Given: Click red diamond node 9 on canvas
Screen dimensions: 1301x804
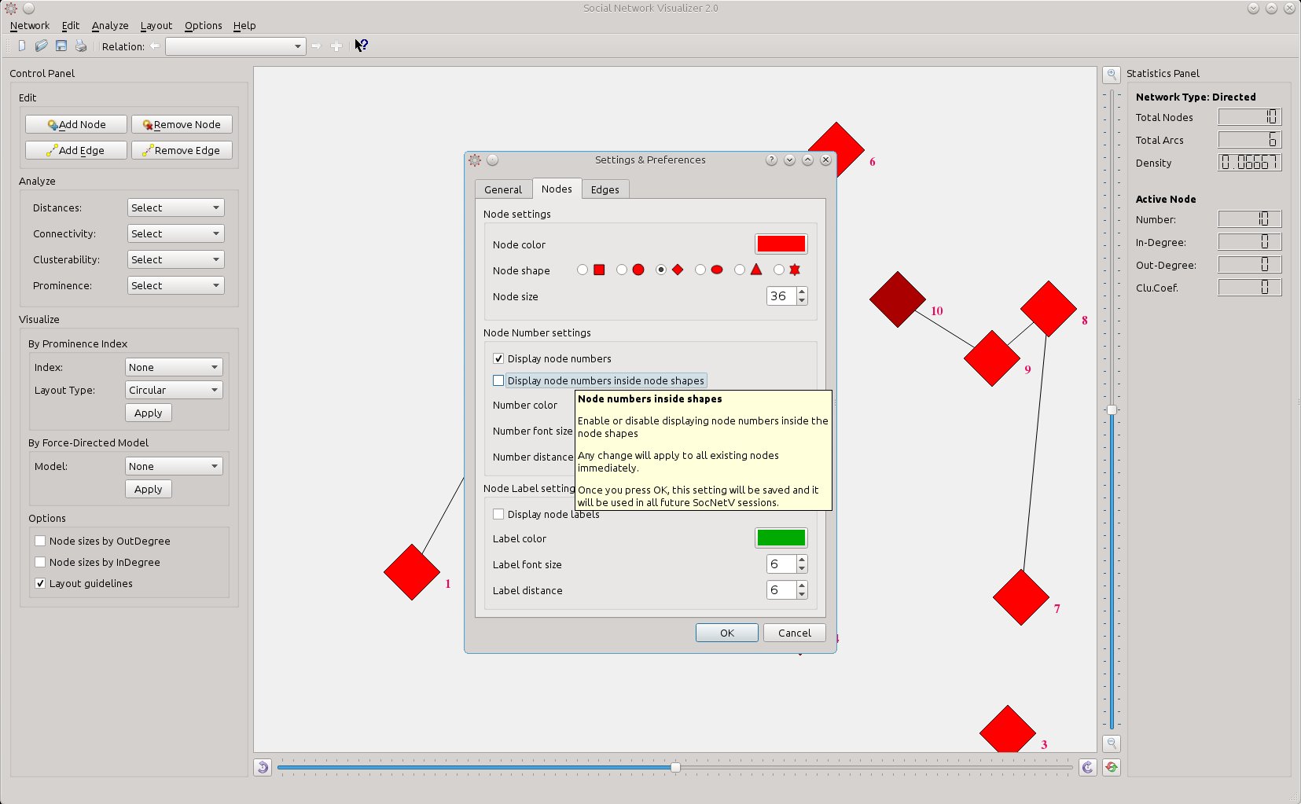Looking at the screenshot, I should 992,358.
